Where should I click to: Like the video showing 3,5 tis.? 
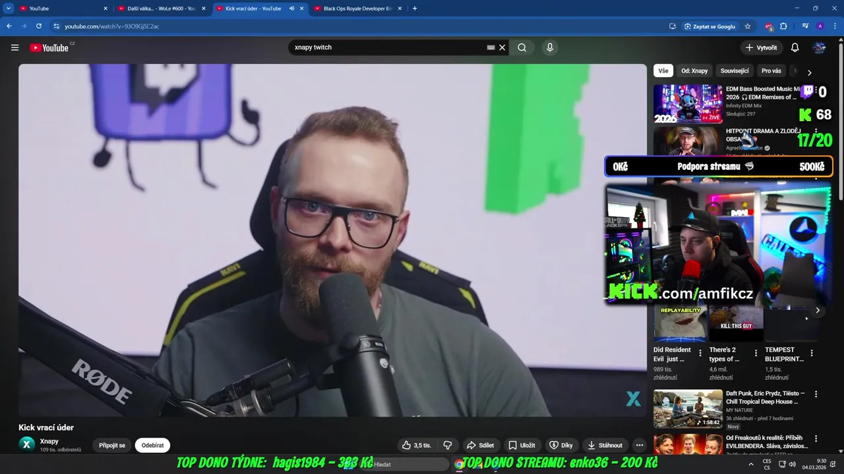pos(417,445)
